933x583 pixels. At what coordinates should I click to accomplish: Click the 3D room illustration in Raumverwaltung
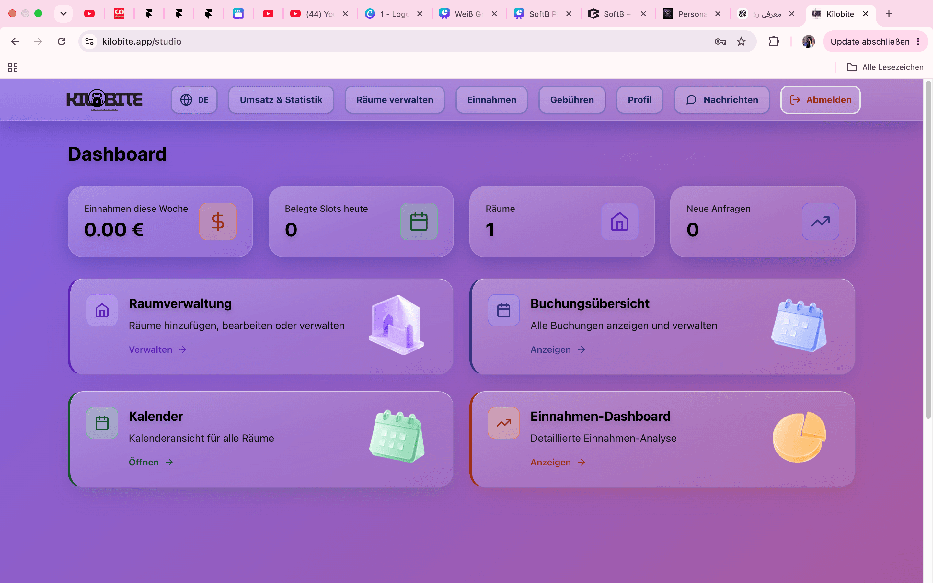pyautogui.click(x=397, y=325)
